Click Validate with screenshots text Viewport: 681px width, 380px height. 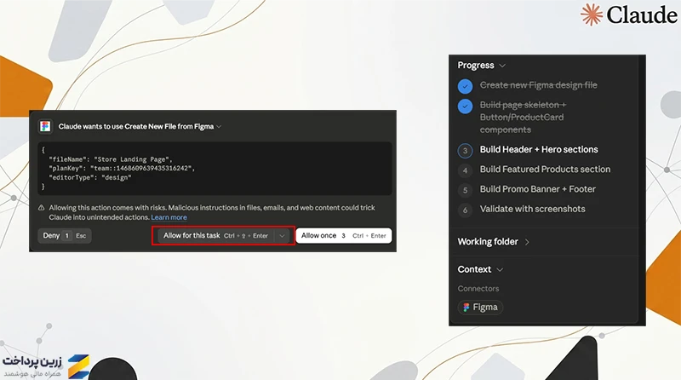(x=533, y=209)
